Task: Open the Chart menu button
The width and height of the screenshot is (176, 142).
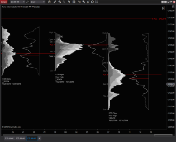Action: (x=4, y=2)
